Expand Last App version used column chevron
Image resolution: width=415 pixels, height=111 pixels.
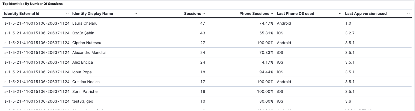pyautogui.click(x=408, y=14)
